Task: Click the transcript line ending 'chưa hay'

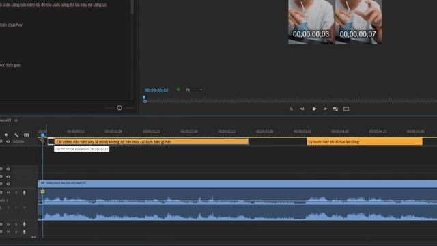Action: 11,25
